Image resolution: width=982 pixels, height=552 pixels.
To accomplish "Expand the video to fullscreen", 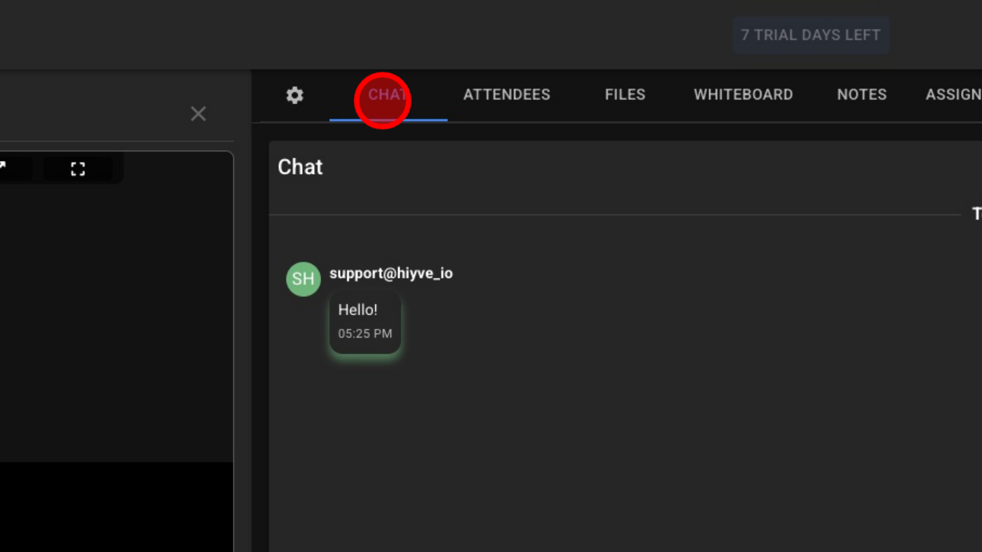I will pos(78,168).
